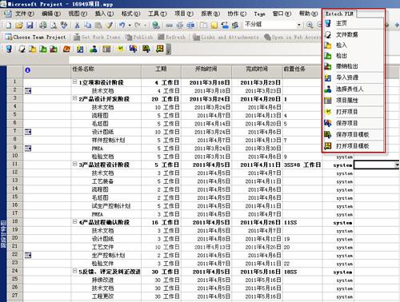Run the Spelling check toolbar icon

[x=64, y=25]
